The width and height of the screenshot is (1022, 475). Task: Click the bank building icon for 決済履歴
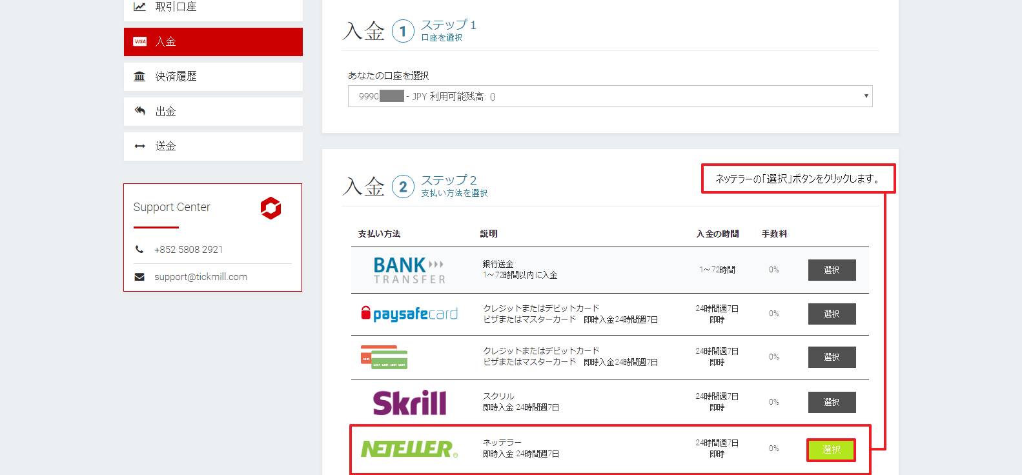[x=139, y=76]
